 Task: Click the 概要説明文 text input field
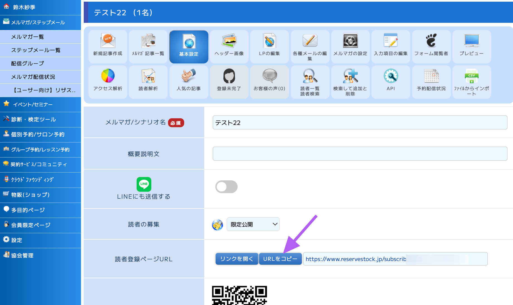pyautogui.click(x=360, y=154)
